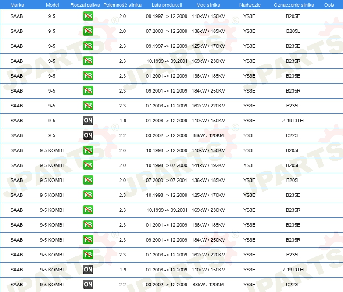Click Z 19 DTH engine code in the non-KOMBI 9-5 row
Image resolution: width=343 pixels, height=292 pixels.
click(x=293, y=121)
